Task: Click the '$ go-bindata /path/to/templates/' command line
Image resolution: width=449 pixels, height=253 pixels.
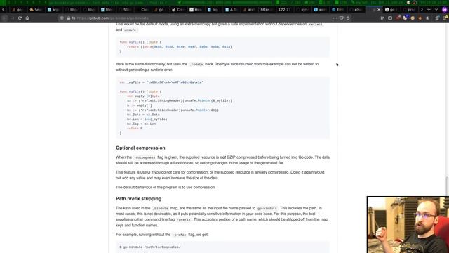Action: [x=150, y=247]
